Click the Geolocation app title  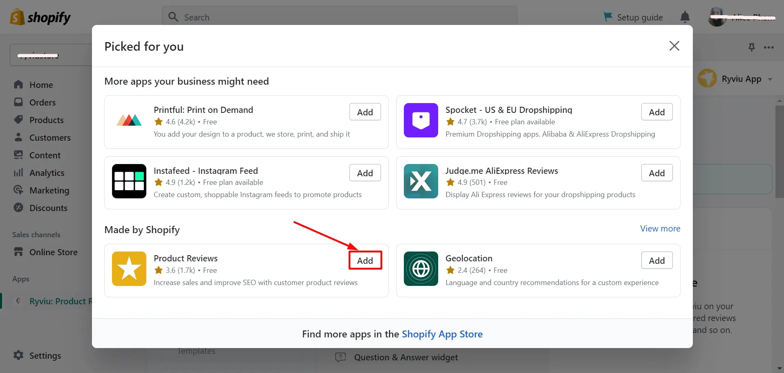[x=469, y=258]
